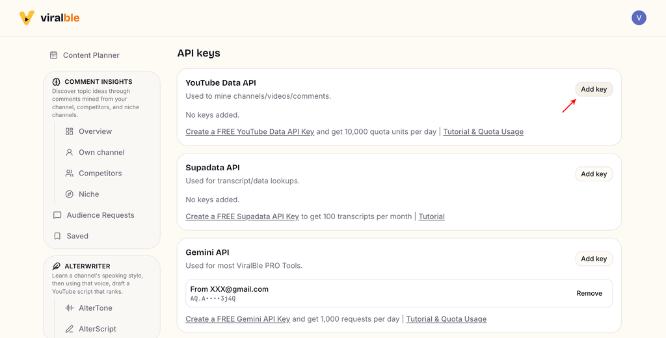
Task: Click the COMMENT INSIGHTS section heading
Action: (x=98, y=82)
